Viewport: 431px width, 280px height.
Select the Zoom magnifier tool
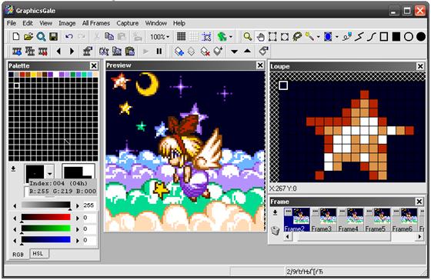point(248,37)
